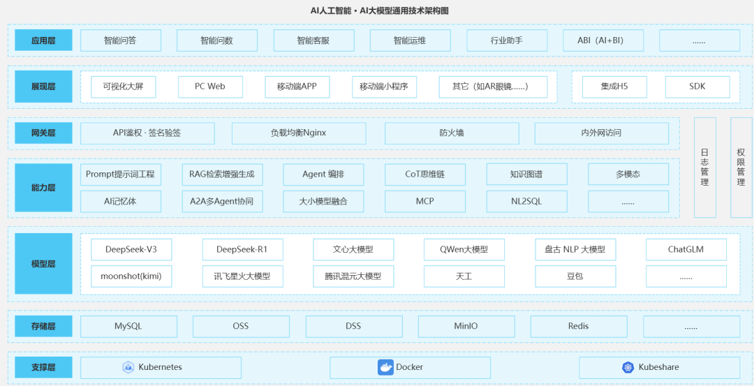
Task: Click the 其它 (如AR眼镜) box
Action: point(493,87)
